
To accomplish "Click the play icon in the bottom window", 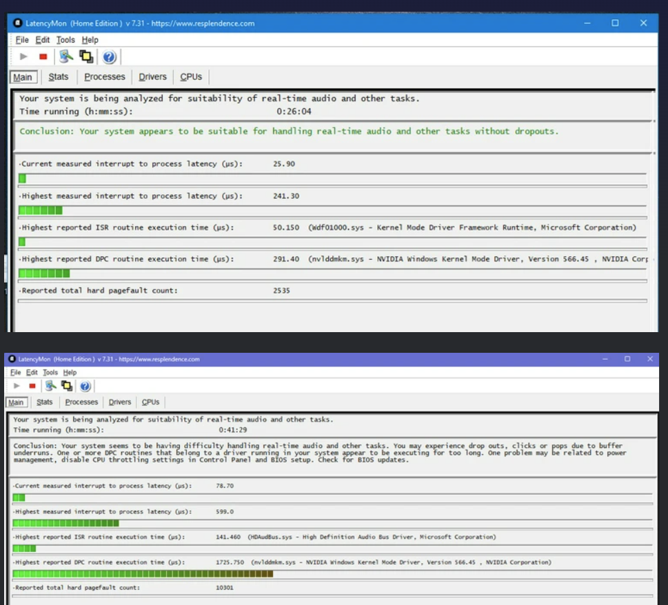I will click(x=17, y=386).
